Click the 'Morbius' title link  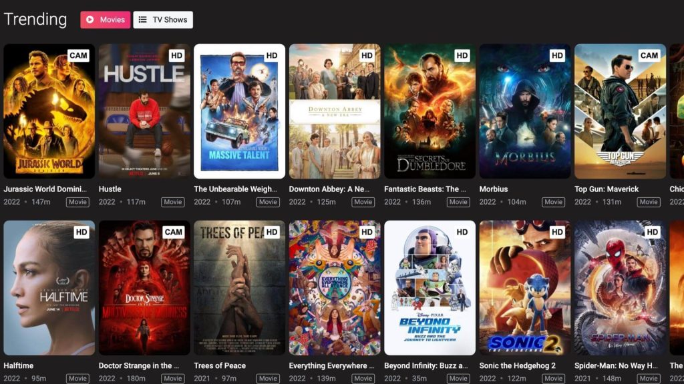tap(494, 189)
